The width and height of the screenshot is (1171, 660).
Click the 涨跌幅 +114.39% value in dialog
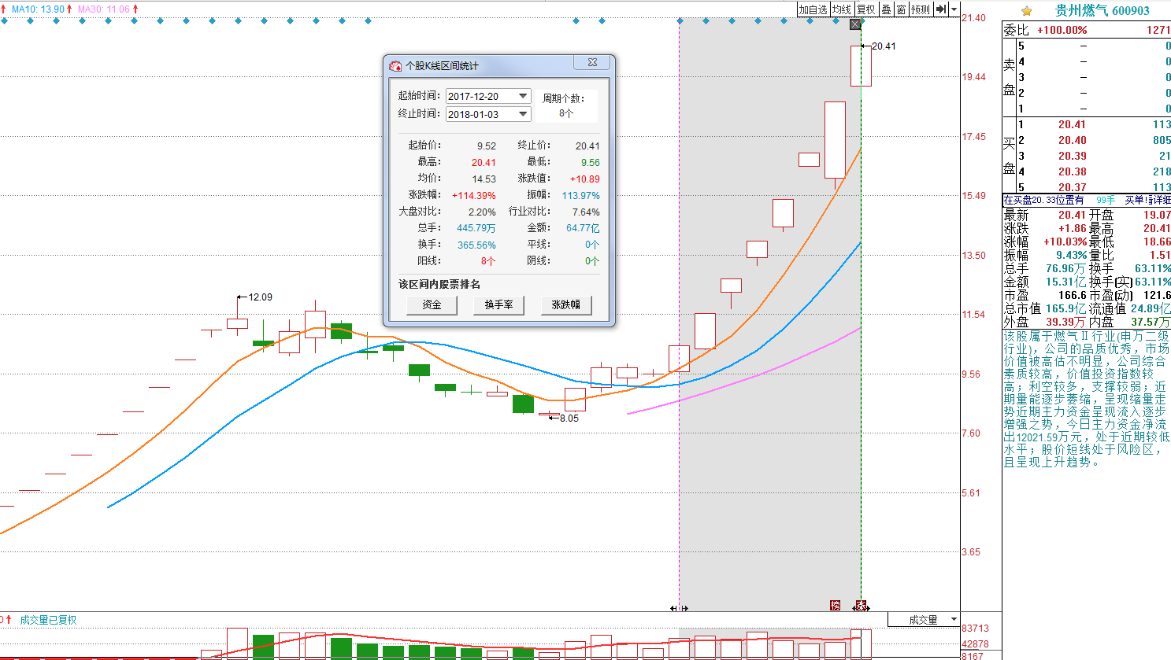click(474, 196)
